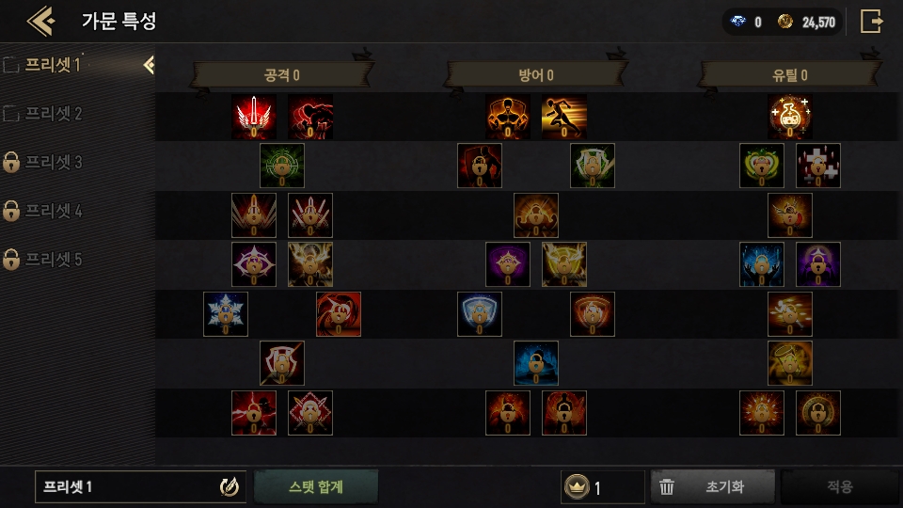The height and width of the screenshot is (508, 903).
Task: Rename preset using the edit pencil icon
Action: 230,487
